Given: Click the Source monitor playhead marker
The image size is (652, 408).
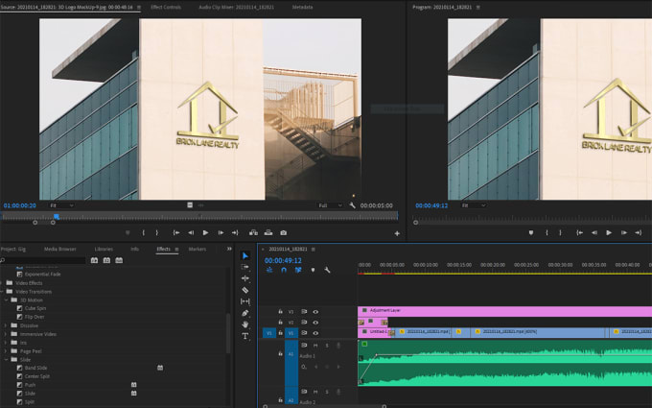Looking at the screenshot, I should tap(57, 216).
